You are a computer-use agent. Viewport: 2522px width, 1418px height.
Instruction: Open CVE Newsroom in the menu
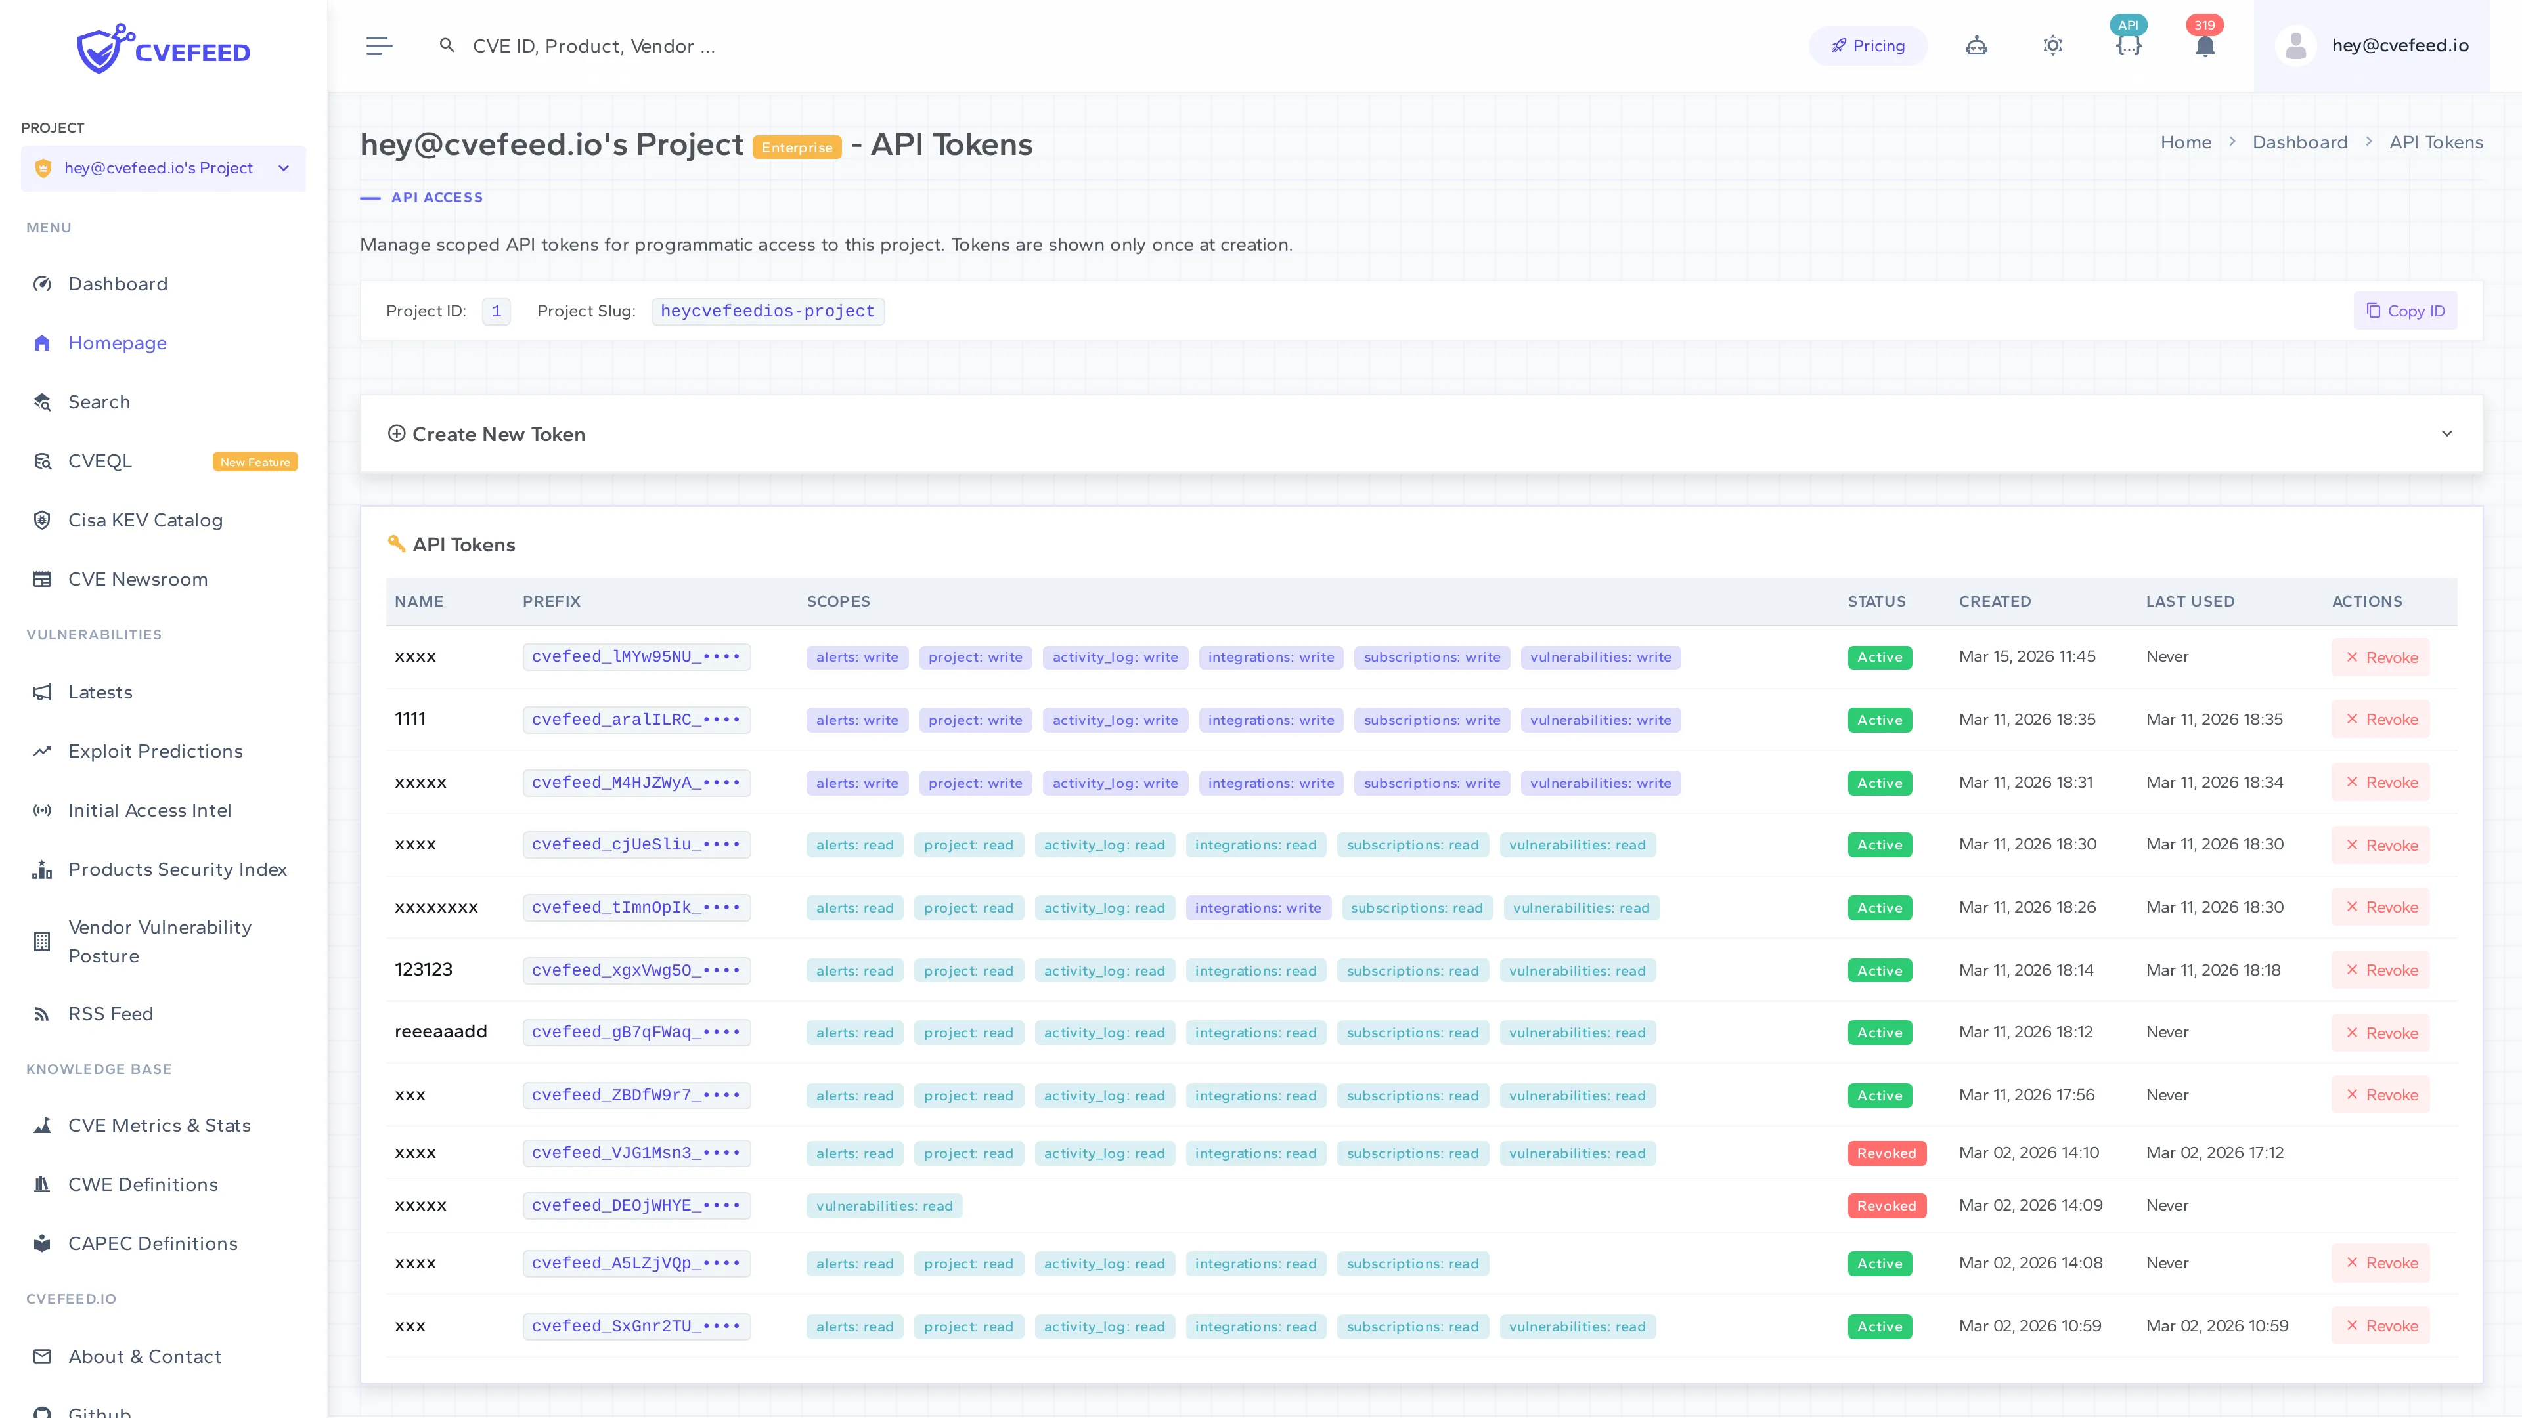coord(137,578)
